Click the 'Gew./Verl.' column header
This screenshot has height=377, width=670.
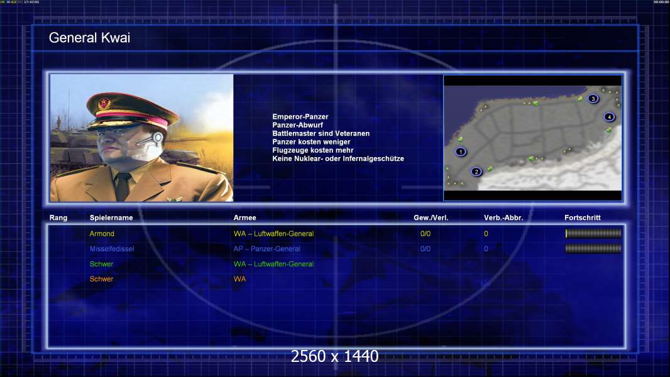tap(431, 218)
